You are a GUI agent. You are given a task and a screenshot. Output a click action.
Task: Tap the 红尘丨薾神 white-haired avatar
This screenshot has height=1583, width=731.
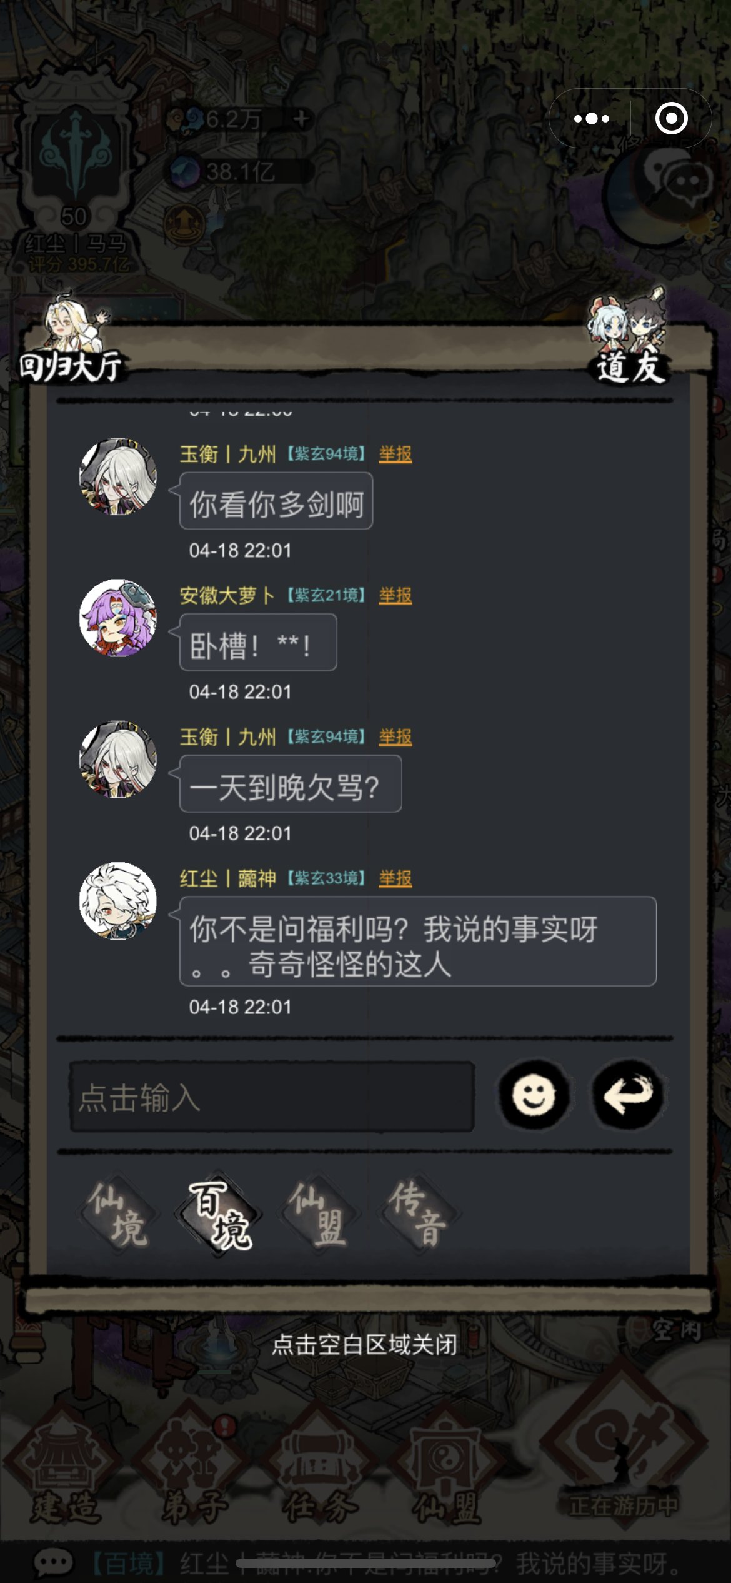point(117,901)
